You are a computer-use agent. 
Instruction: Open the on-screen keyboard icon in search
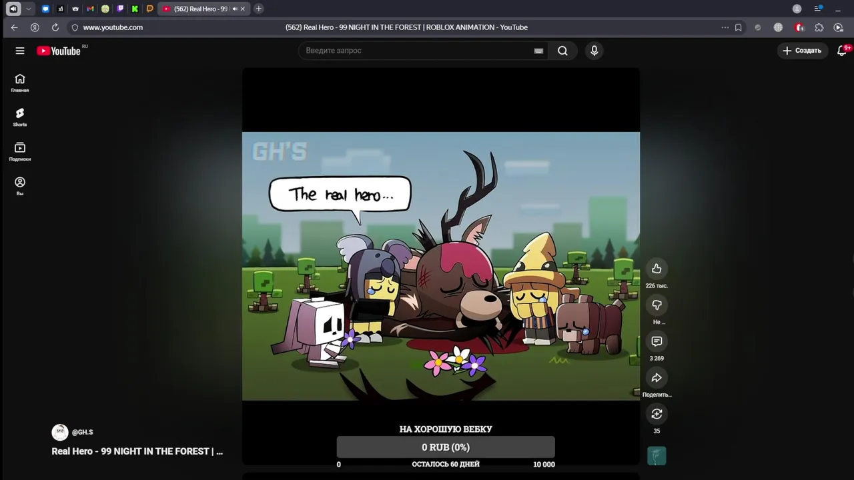(538, 51)
